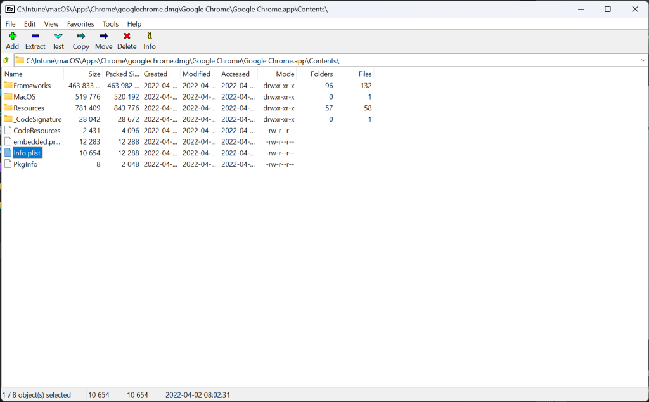649x402 pixels.
Task: Go up one folder level icon
Action: pyautogui.click(x=6, y=60)
